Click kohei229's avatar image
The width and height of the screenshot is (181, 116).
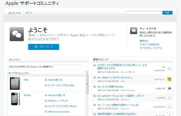[169, 107]
